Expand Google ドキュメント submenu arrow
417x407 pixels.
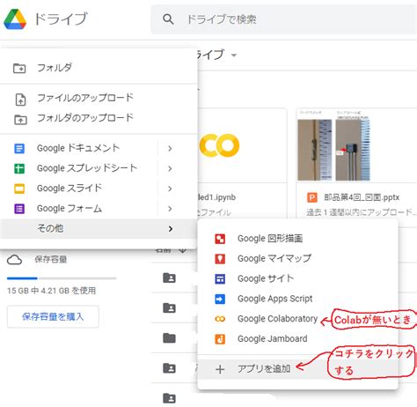click(170, 149)
